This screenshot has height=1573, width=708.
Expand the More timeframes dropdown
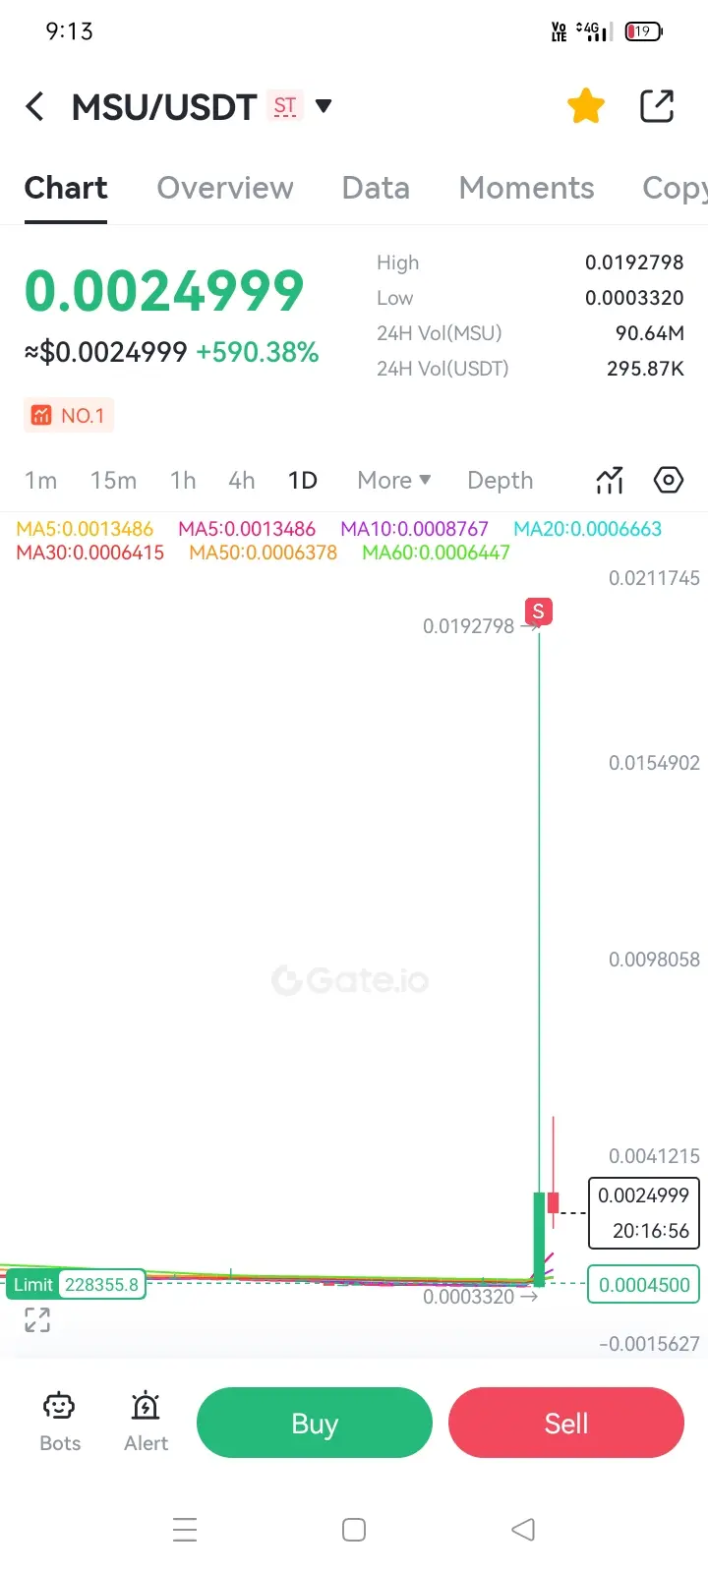click(394, 480)
